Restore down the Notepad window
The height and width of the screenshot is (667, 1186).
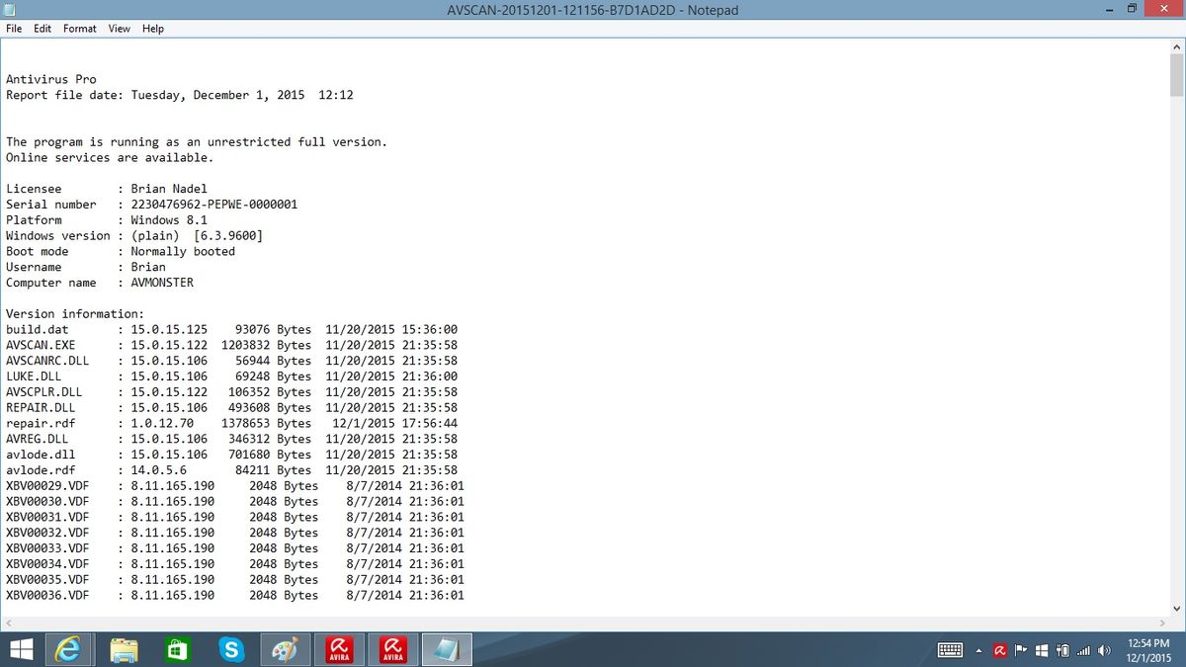point(1131,9)
